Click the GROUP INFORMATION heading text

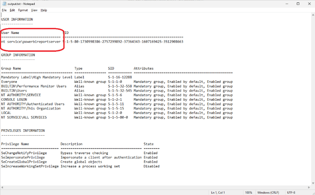tap(18, 55)
